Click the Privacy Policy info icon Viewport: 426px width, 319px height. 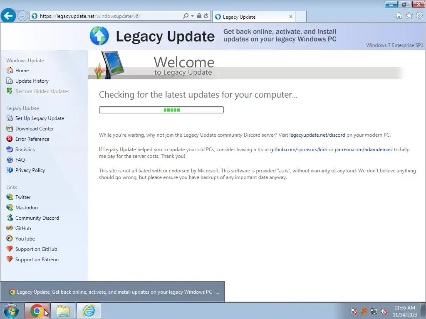click(x=10, y=170)
